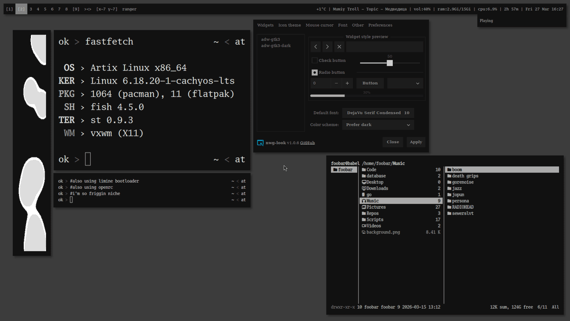Tick the Check button checkbox
This screenshot has height=321, width=570.
click(314, 60)
